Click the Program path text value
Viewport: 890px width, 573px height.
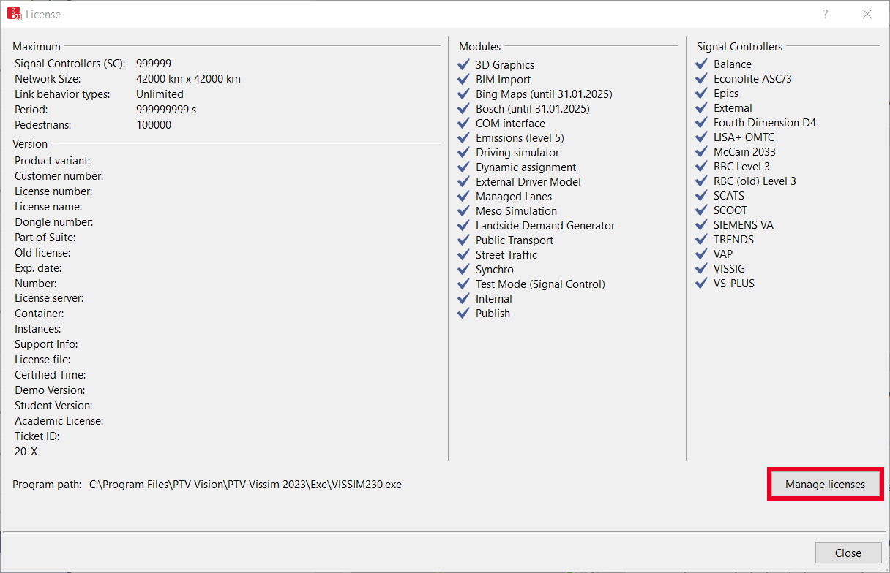click(x=245, y=484)
